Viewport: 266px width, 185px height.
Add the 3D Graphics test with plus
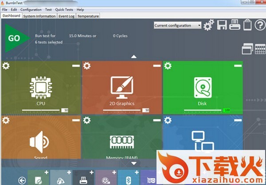(69, 173)
